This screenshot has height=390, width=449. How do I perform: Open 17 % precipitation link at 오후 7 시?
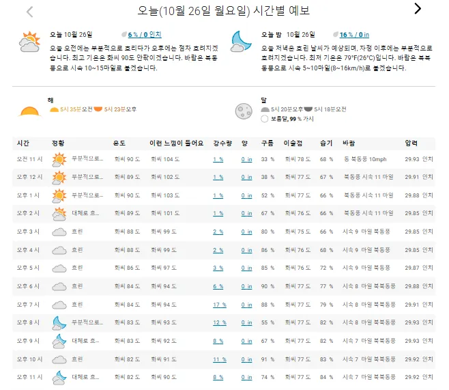220,305
